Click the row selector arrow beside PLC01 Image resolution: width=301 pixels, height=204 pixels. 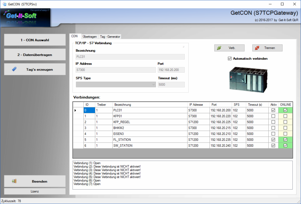pyautogui.click(x=75, y=110)
